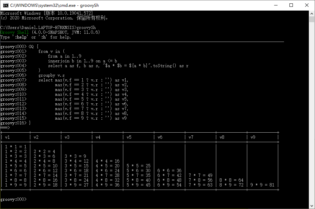Click the cell '4 * 9 = 36'

[108, 185]
